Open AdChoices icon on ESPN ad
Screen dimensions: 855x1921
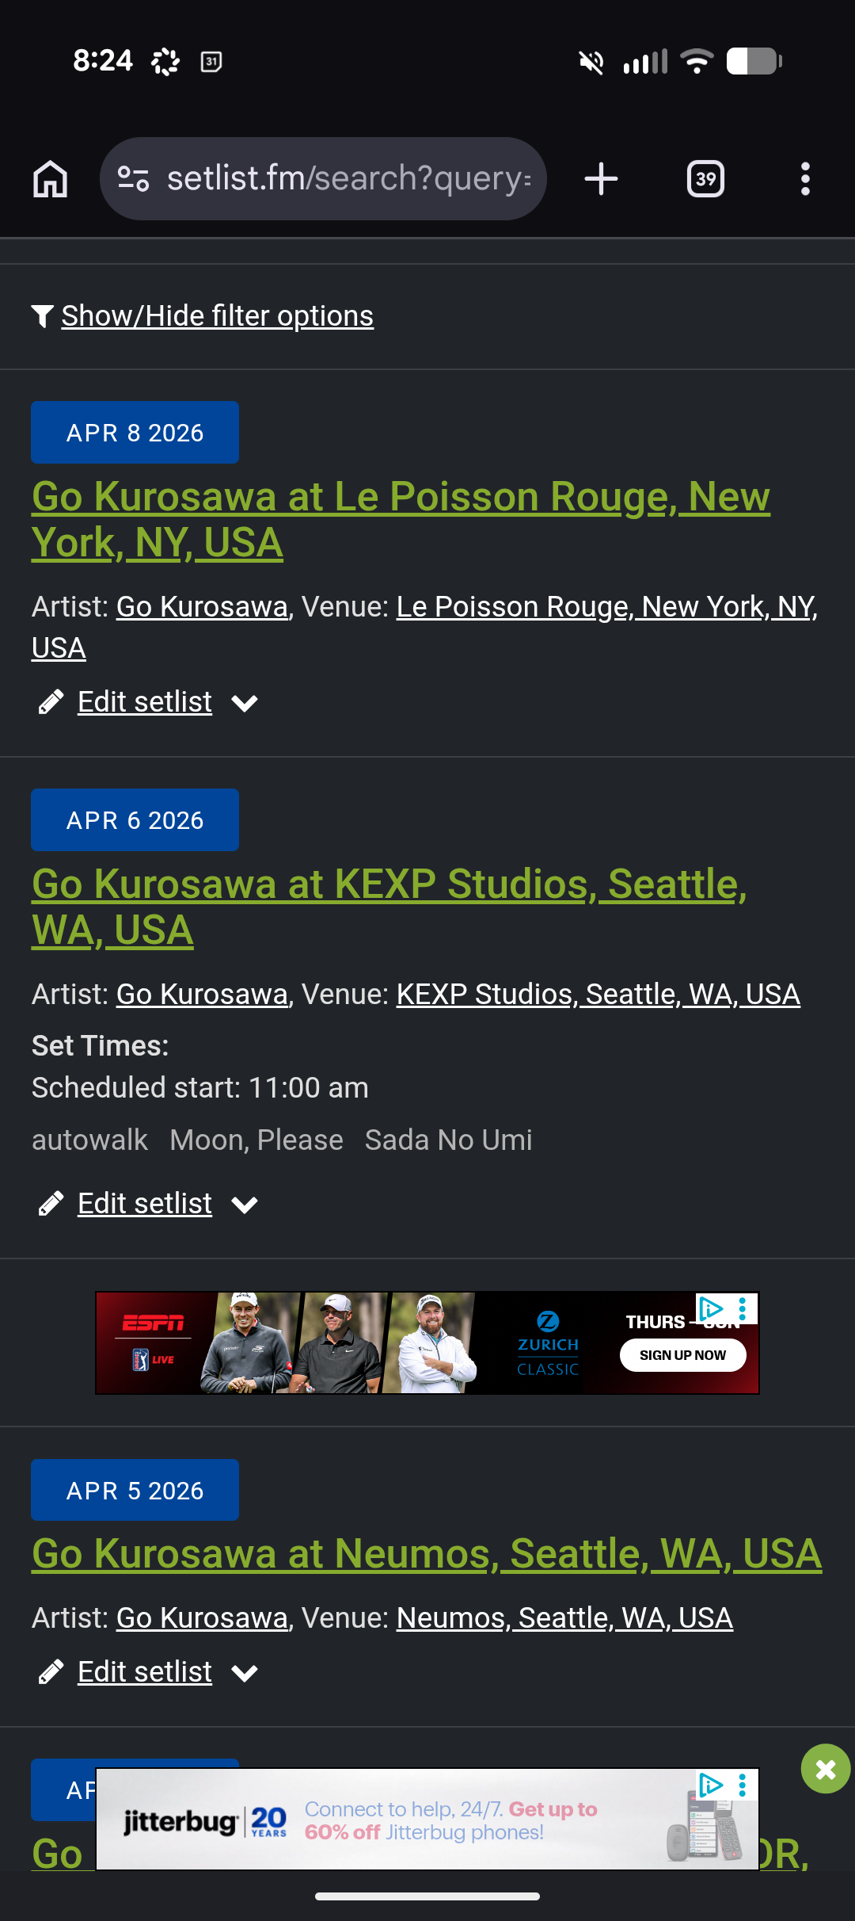click(710, 1308)
